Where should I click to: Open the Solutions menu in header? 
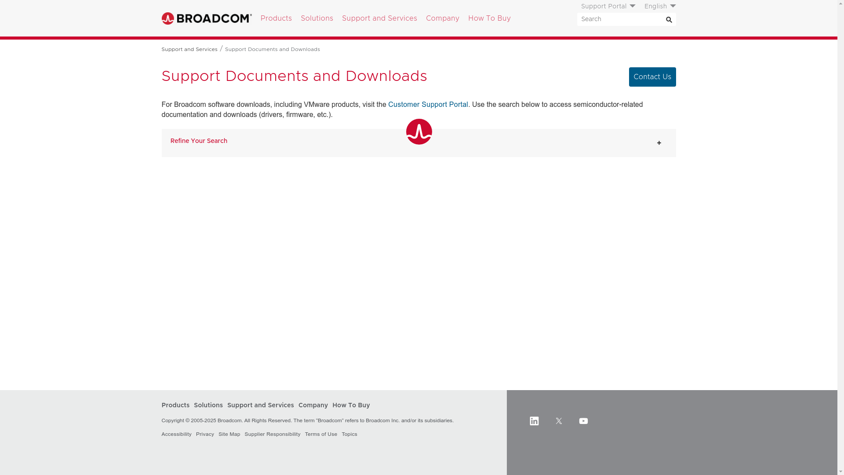(317, 18)
